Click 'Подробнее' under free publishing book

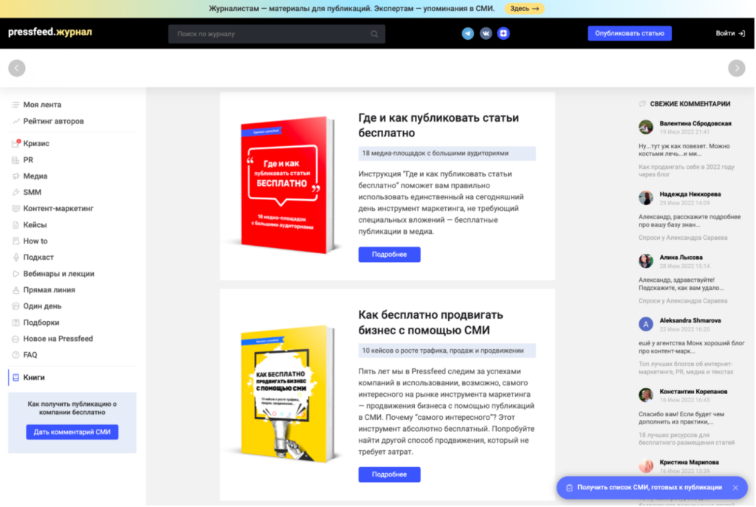click(x=389, y=255)
